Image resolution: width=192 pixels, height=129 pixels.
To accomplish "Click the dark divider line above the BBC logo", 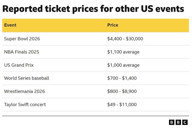I will (95, 116).
